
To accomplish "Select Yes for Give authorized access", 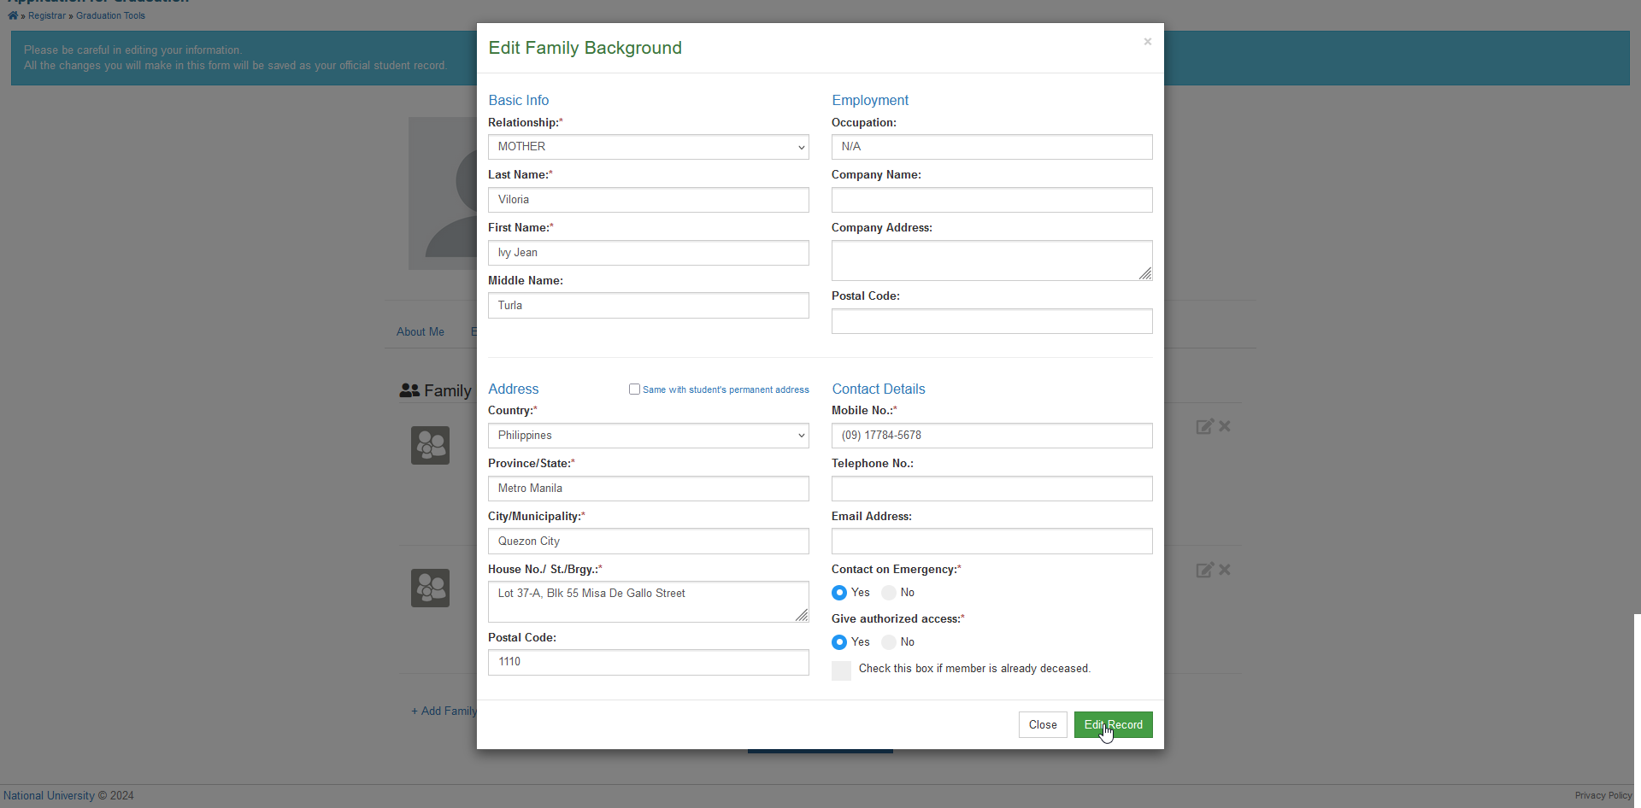I will tap(839, 642).
